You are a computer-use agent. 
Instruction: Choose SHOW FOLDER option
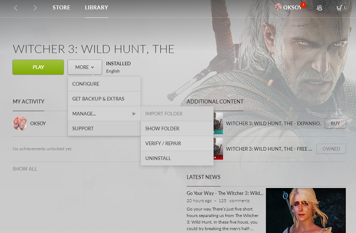(177, 128)
